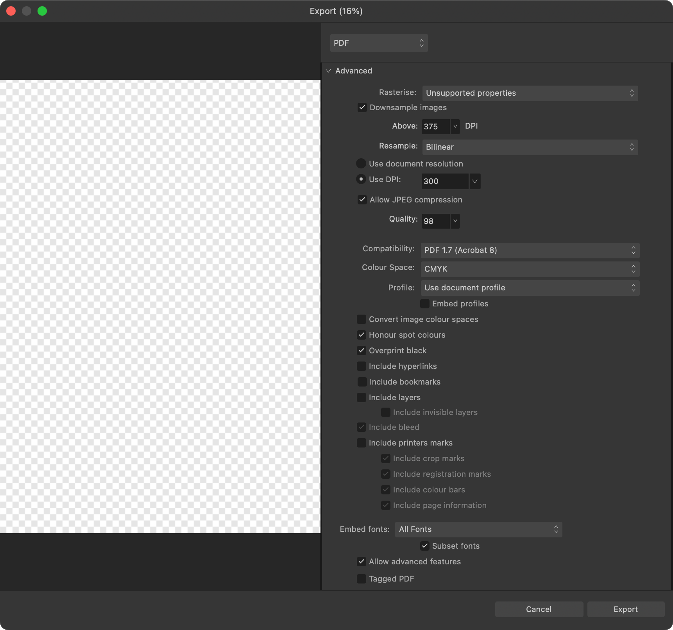Close the Export dialog window
Viewport: 673px width, 630px height.
[11, 11]
